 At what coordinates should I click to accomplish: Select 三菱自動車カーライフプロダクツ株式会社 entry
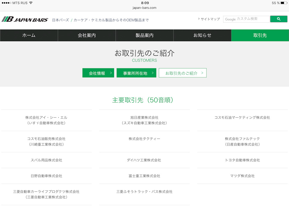tap(46, 194)
